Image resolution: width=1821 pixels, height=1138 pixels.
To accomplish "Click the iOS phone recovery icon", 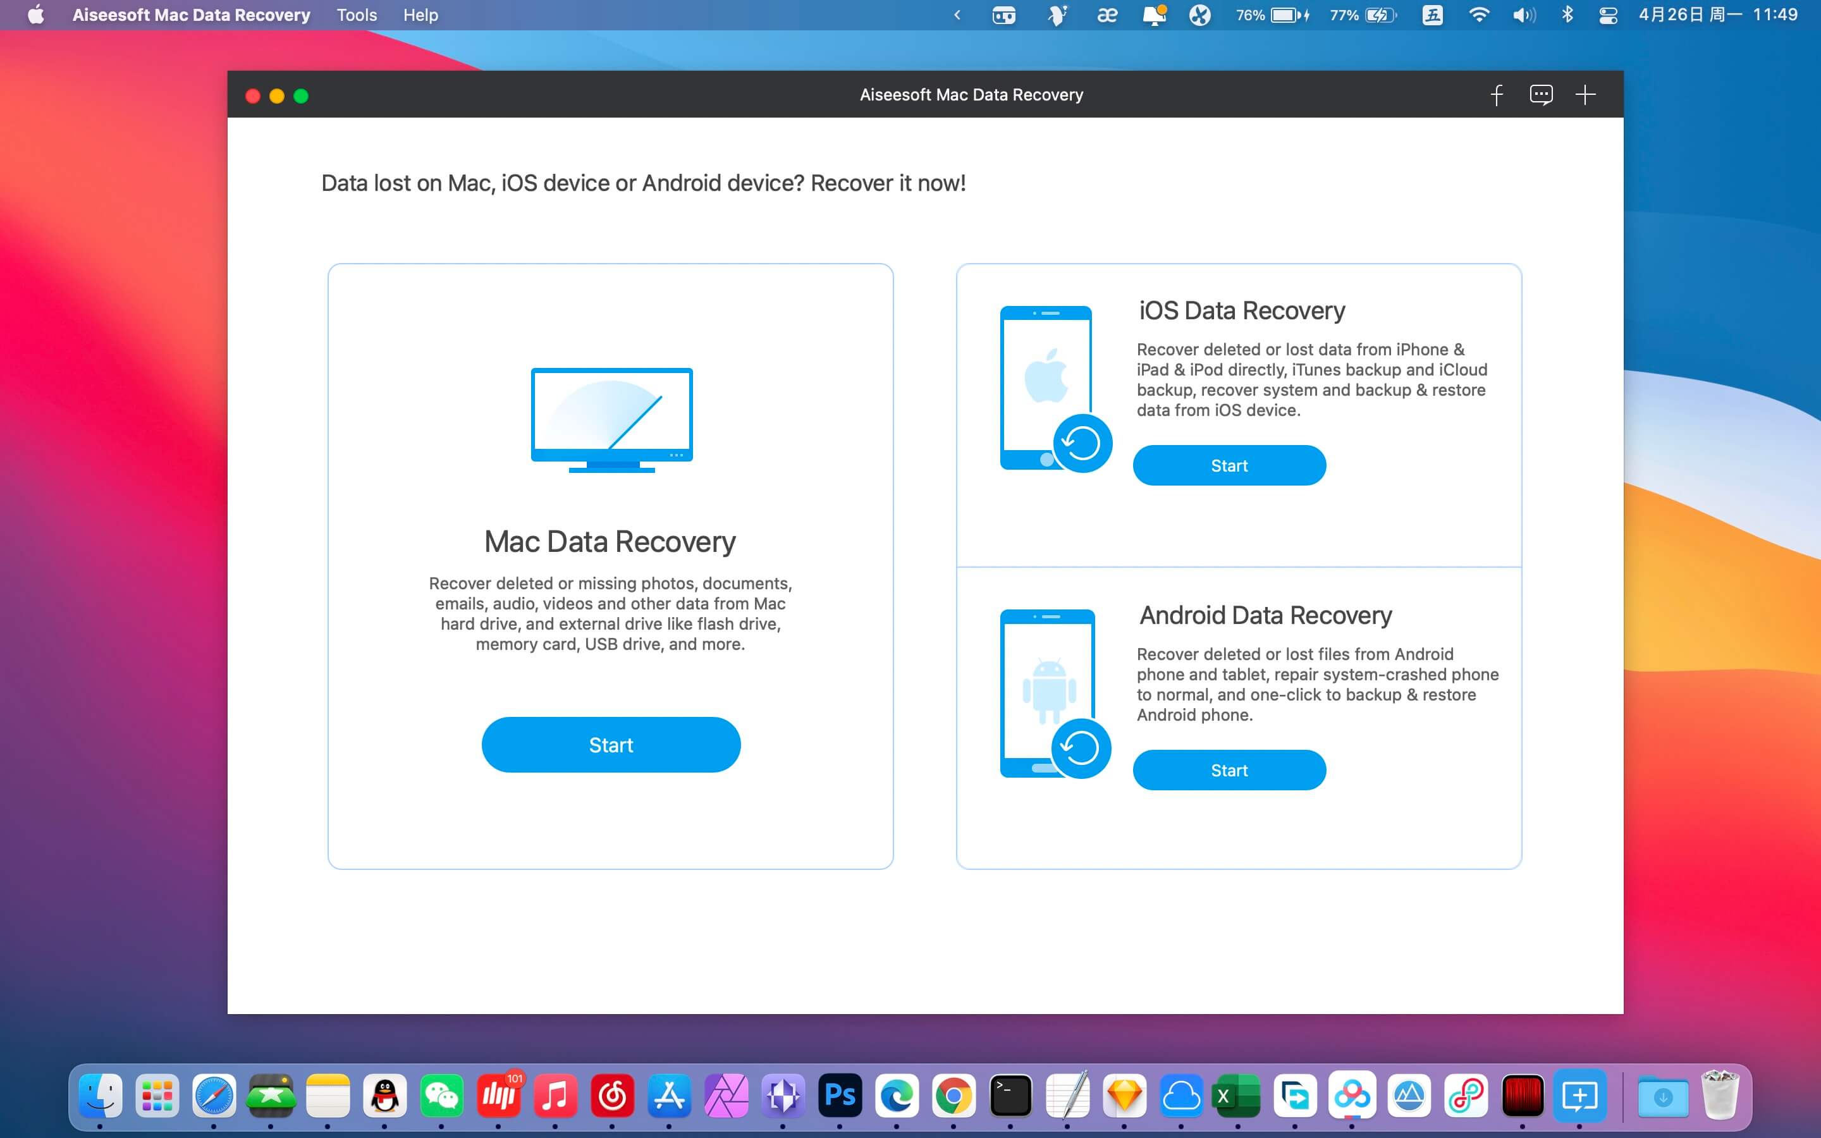I will tap(1053, 388).
